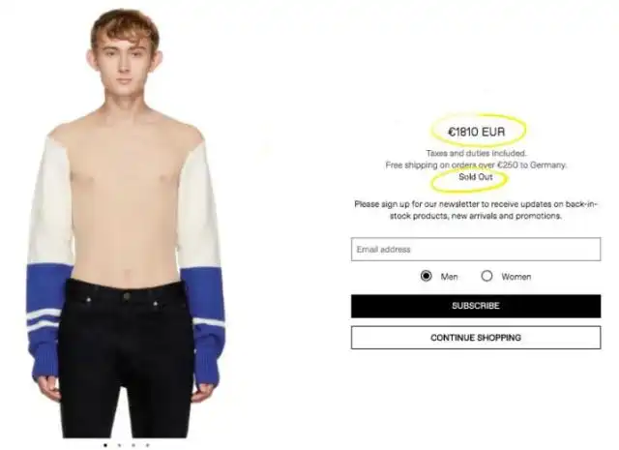Click the Sold Out status label
The width and height of the screenshot is (619, 450).
475,177
